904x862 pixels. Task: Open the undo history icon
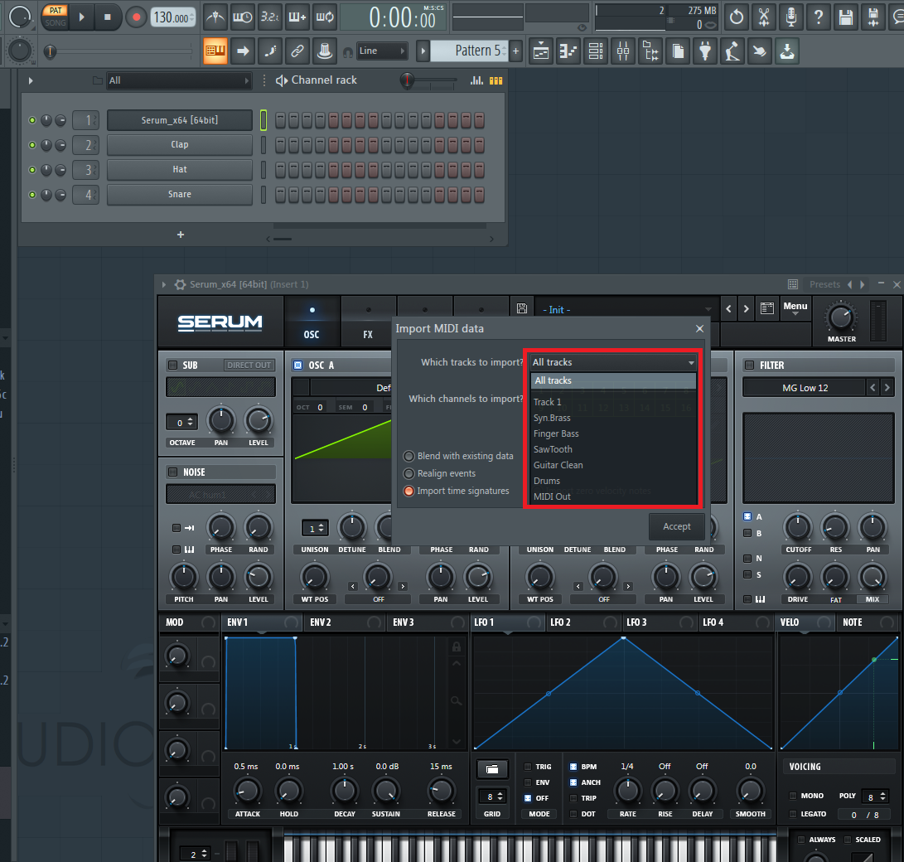pyautogui.click(x=737, y=17)
